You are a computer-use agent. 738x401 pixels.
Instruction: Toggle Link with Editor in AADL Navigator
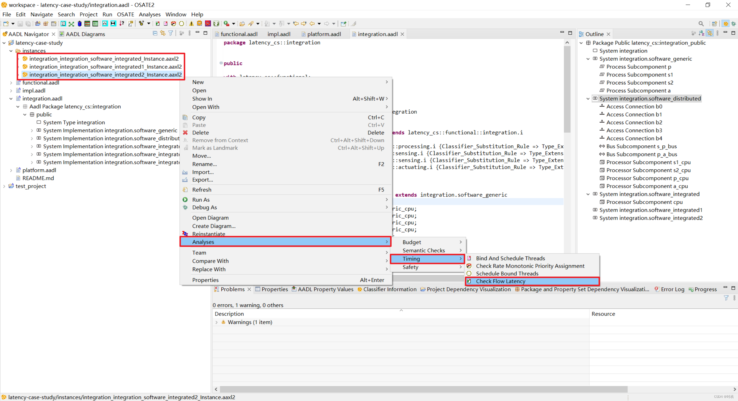(163, 33)
